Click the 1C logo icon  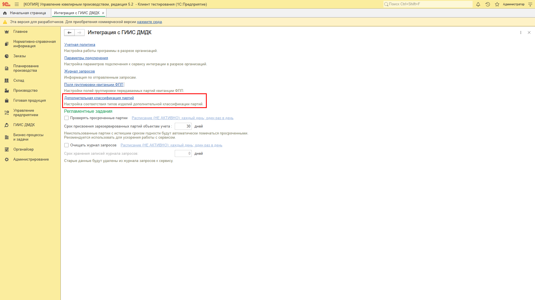coord(6,4)
